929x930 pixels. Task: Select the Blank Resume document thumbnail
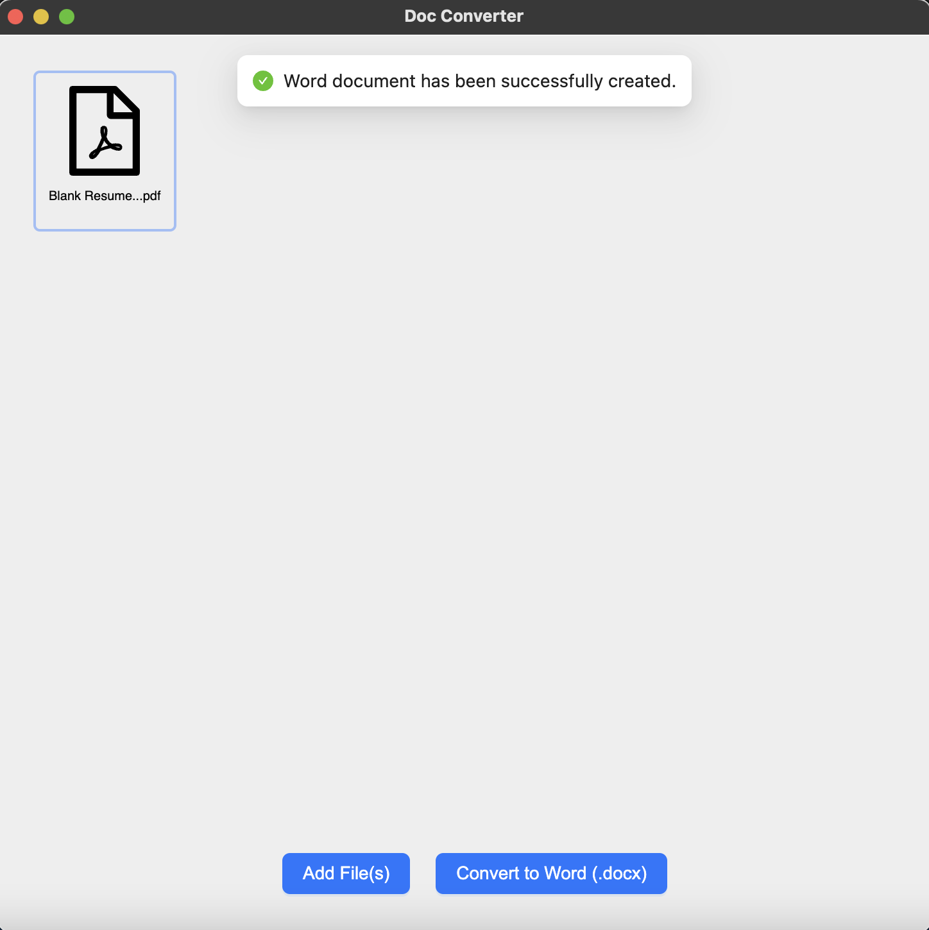104,151
